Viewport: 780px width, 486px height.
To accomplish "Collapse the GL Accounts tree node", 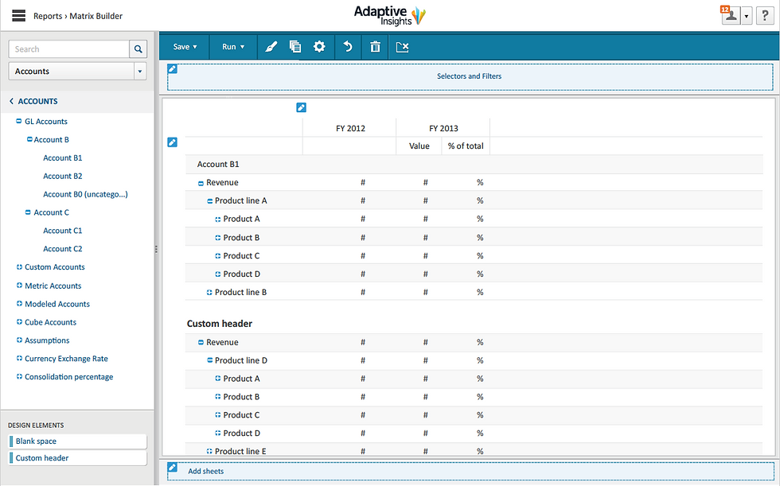I will point(19,121).
